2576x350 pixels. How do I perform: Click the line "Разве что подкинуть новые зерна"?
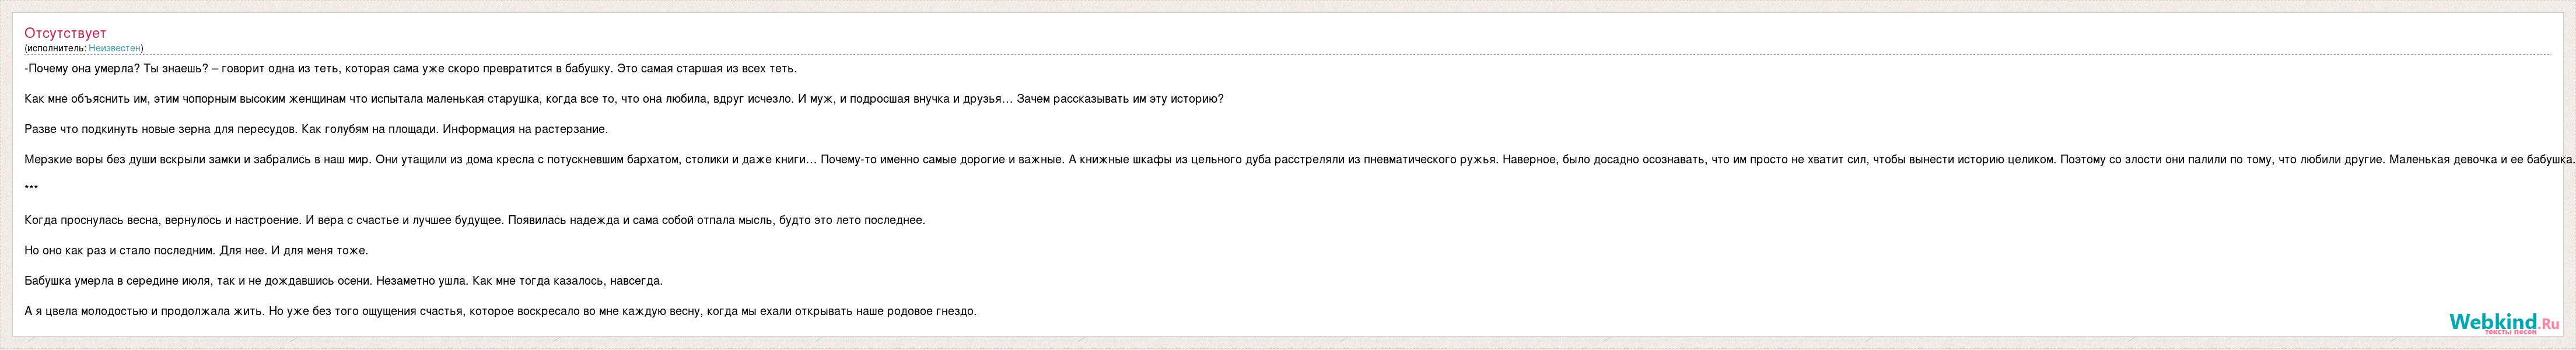click(x=316, y=129)
